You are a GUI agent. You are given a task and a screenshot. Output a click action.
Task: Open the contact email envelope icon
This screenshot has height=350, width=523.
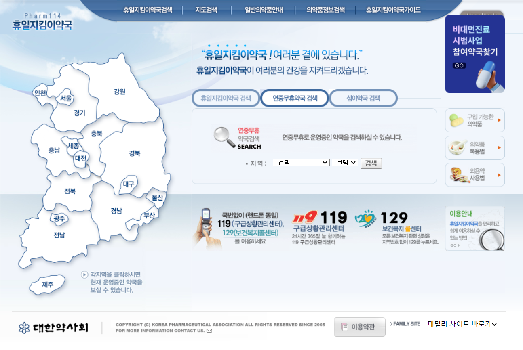click(x=209, y=330)
